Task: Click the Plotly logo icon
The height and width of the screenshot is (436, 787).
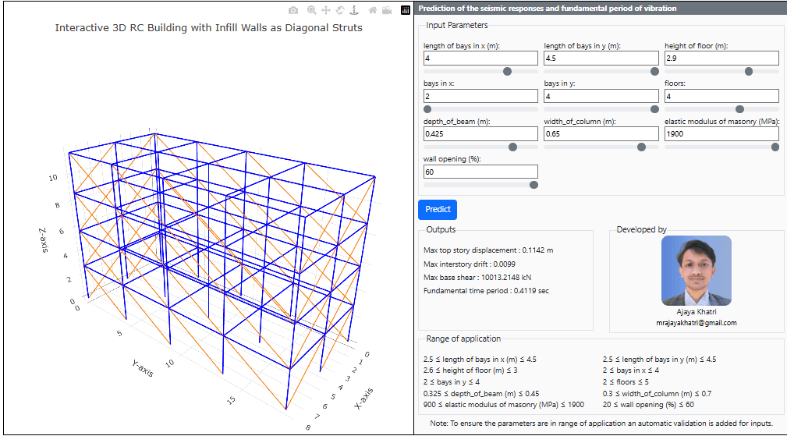Action: pos(405,10)
